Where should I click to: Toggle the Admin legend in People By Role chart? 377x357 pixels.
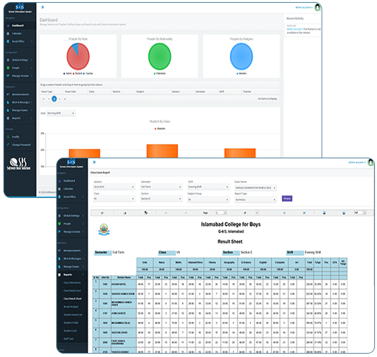click(x=67, y=73)
